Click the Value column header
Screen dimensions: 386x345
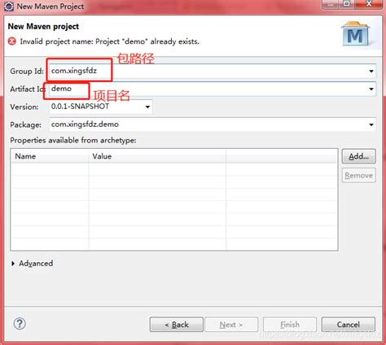tap(157, 156)
